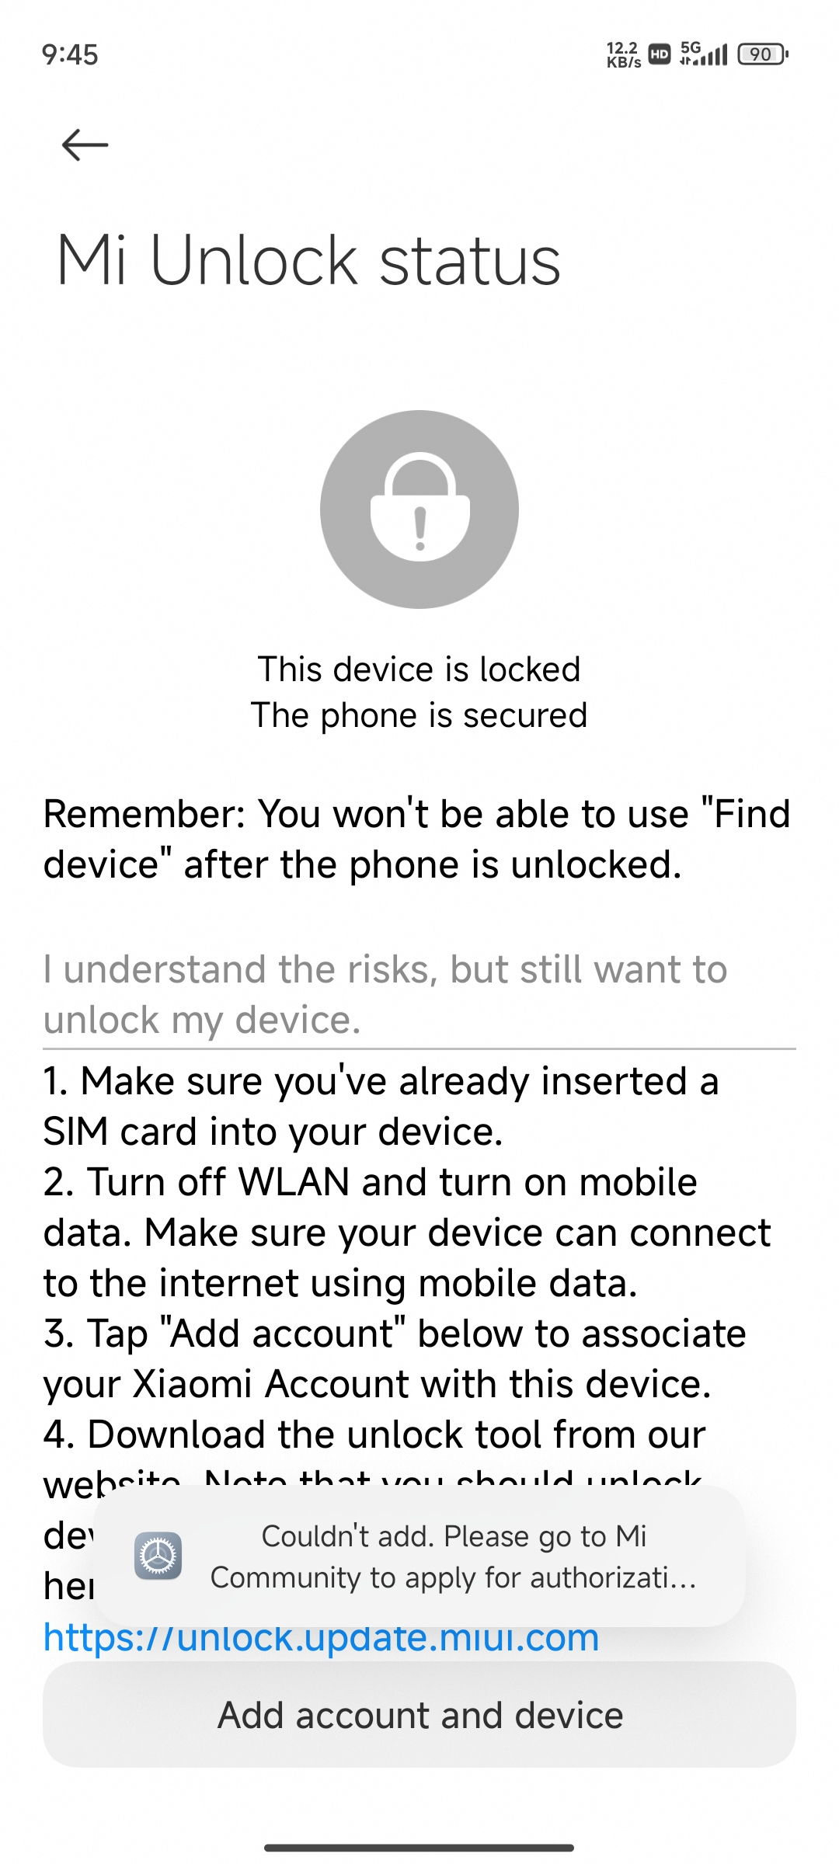Tap the network speed KB/s indicator

click(x=623, y=55)
